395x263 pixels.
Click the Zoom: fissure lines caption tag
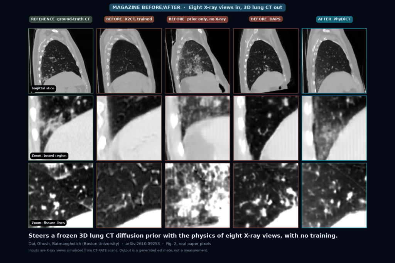point(48,223)
